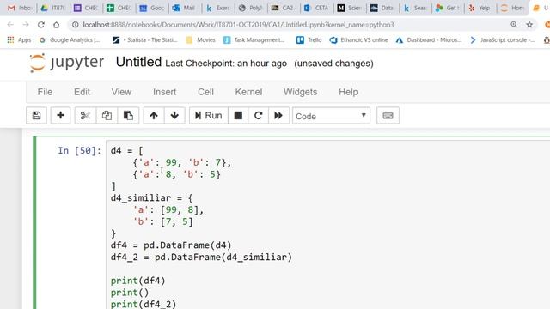Screen dimensions: 550x309
Task: Run the current cell
Action: [x=208, y=116]
